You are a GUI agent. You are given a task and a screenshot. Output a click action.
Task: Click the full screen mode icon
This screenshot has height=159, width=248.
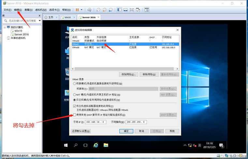132,10
